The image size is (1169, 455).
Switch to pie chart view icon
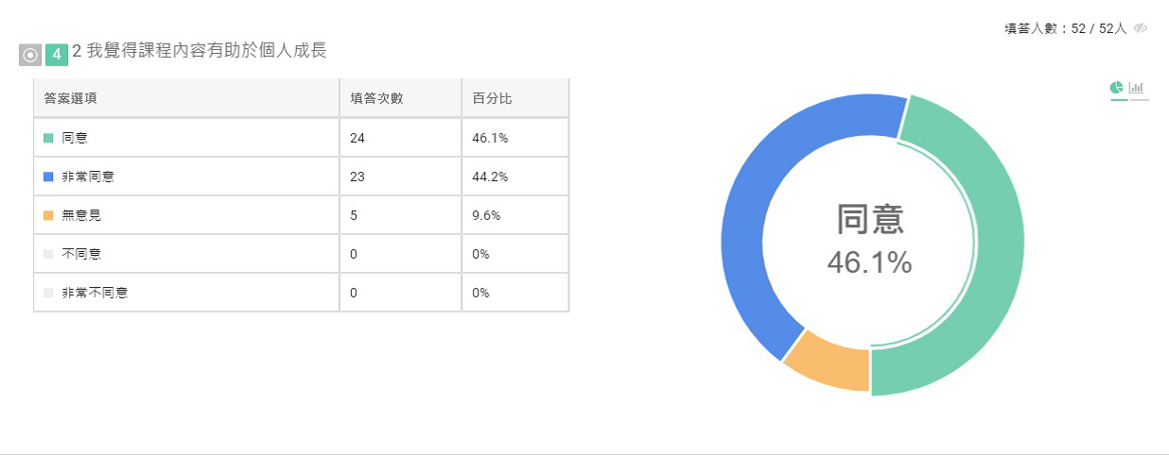click(1117, 88)
